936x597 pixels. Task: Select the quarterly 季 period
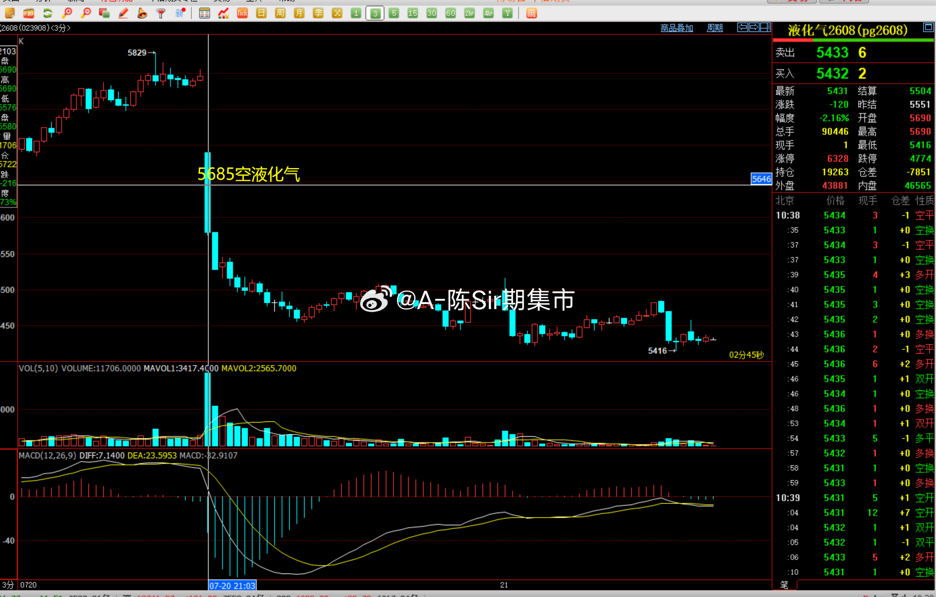point(318,13)
